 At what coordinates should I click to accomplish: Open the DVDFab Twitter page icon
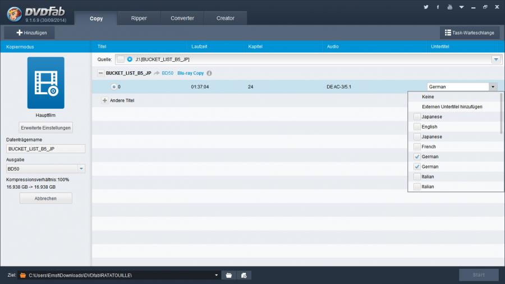(426, 7)
